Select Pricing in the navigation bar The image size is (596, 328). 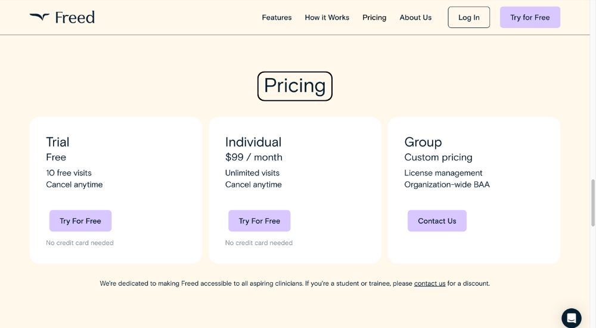374,17
